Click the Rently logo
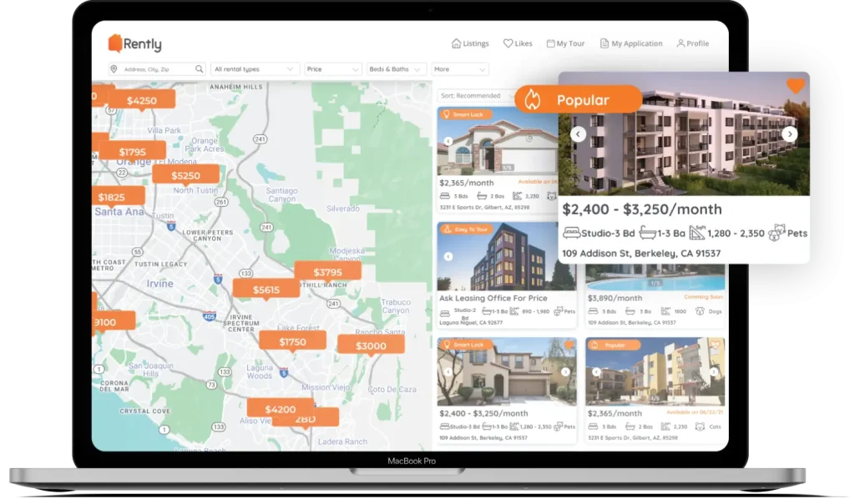855x499 pixels. click(x=135, y=44)
